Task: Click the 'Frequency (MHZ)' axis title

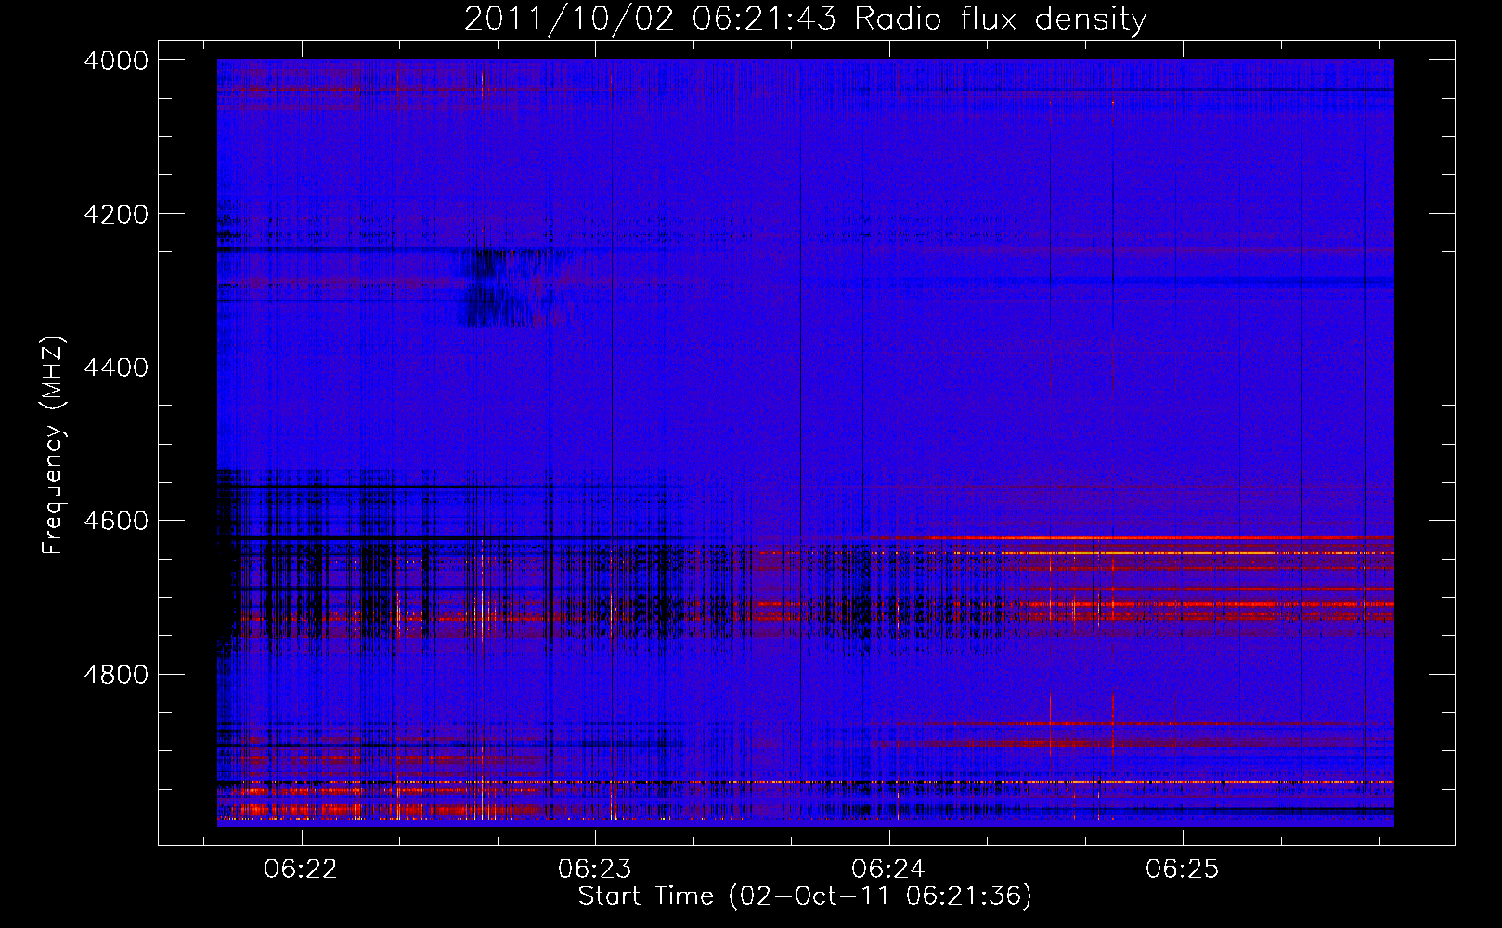Action: click(x=53, y=445)
